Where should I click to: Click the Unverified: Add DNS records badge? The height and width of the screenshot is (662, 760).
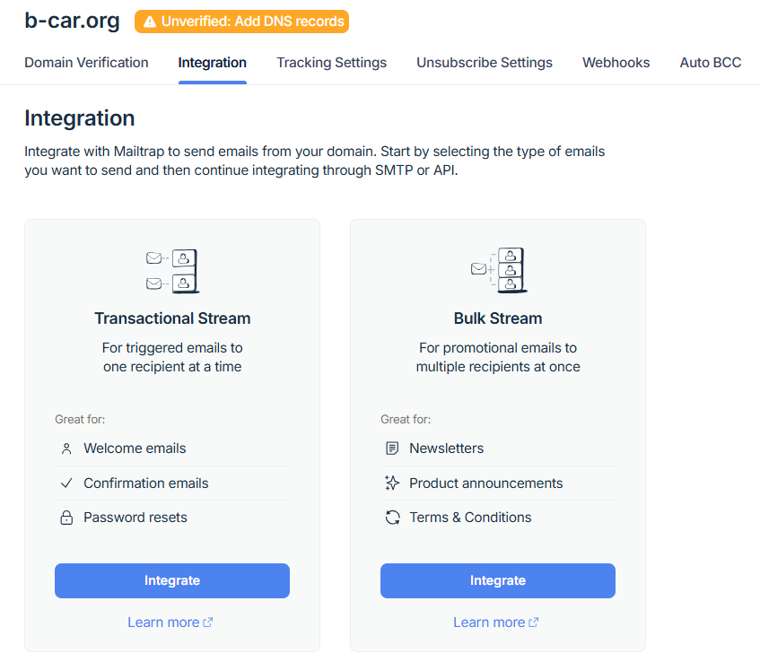click(241, 22)
